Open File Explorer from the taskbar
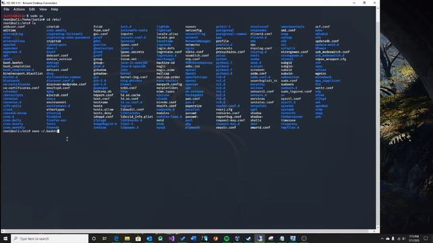Image resolution: width=433 pixels, height=243 pixels. (127, 238)
